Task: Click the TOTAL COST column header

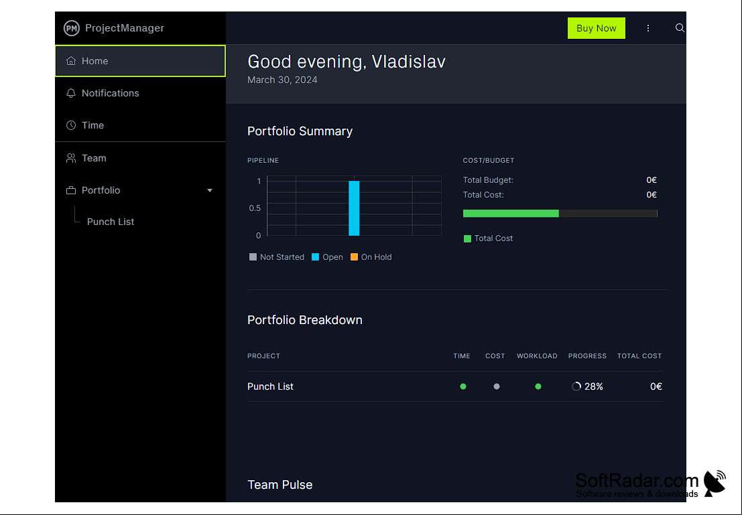Action: [x=639, y=356]
